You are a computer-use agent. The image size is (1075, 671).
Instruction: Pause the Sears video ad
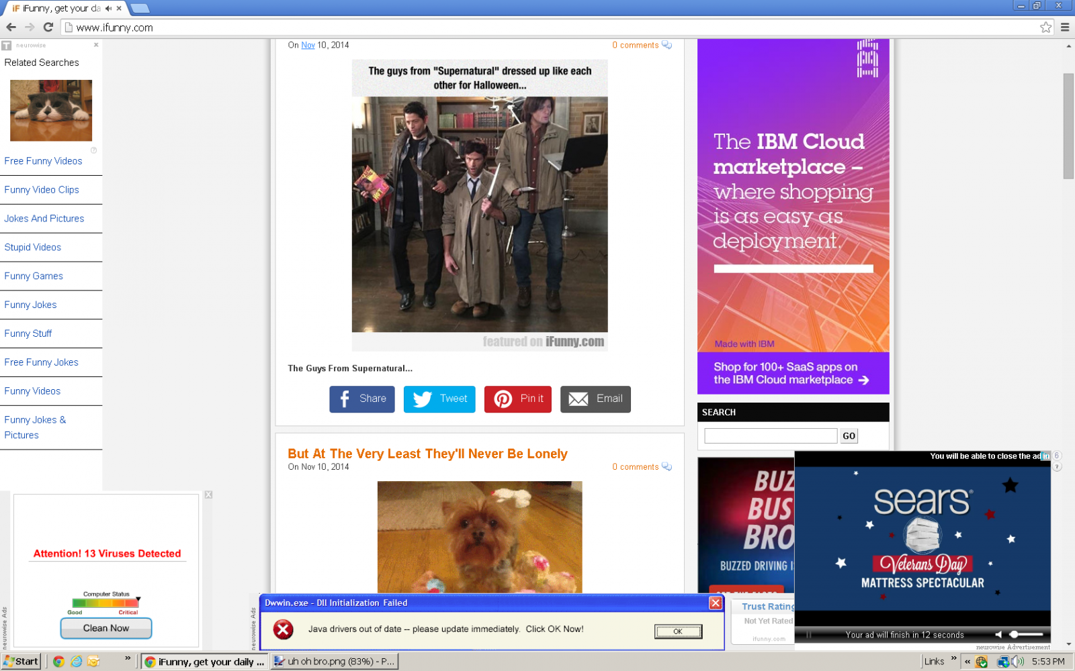pyautogui.click(x=809, y=635)
